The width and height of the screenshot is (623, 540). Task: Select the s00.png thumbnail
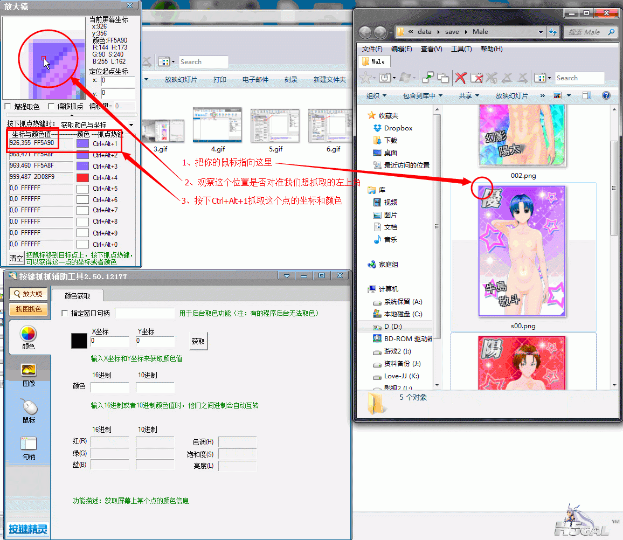click(522, 251)
